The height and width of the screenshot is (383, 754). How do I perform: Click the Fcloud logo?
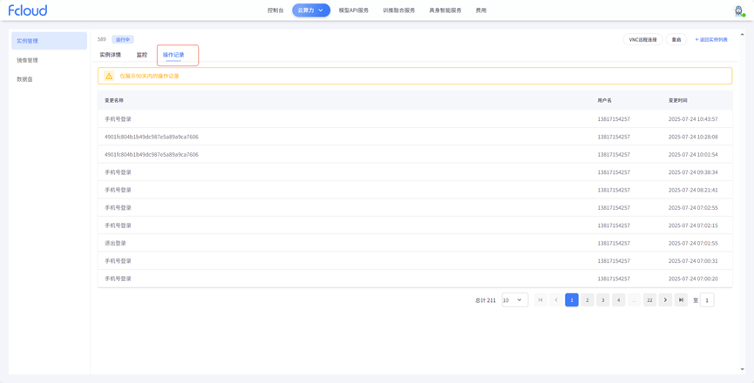pyautogui.click(x=28, y=10)
